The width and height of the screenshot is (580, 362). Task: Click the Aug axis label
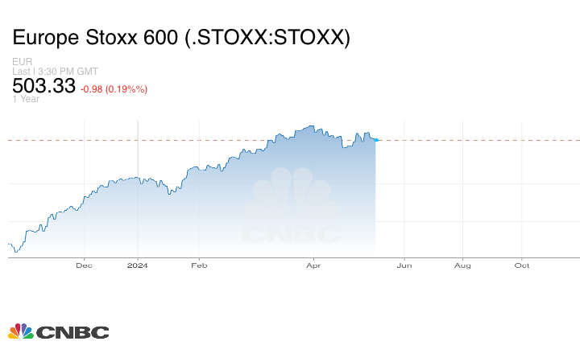(x=462, y=265)
